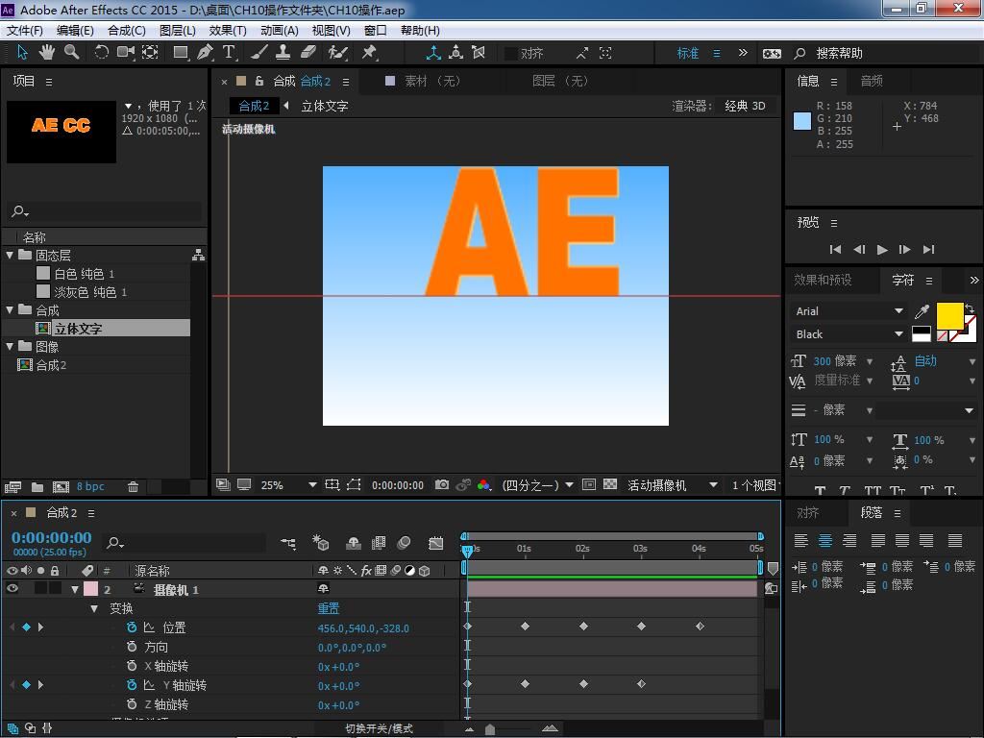Collapse the 固态层 folder
This screenshot has width=984, height=738.
pyautogui.click(x=10, y=256)
